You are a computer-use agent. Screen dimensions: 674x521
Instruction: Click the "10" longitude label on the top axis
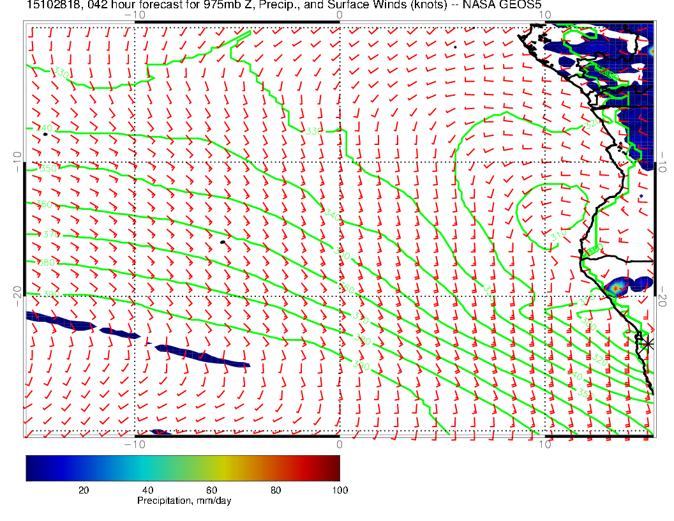pos(544,15)
